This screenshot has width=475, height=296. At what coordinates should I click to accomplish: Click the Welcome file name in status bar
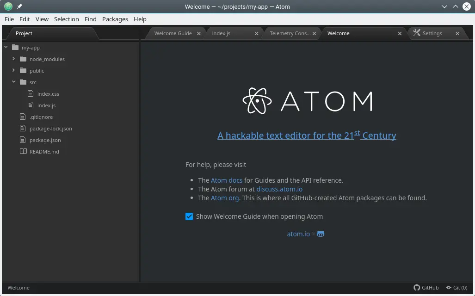click(19, 288)
